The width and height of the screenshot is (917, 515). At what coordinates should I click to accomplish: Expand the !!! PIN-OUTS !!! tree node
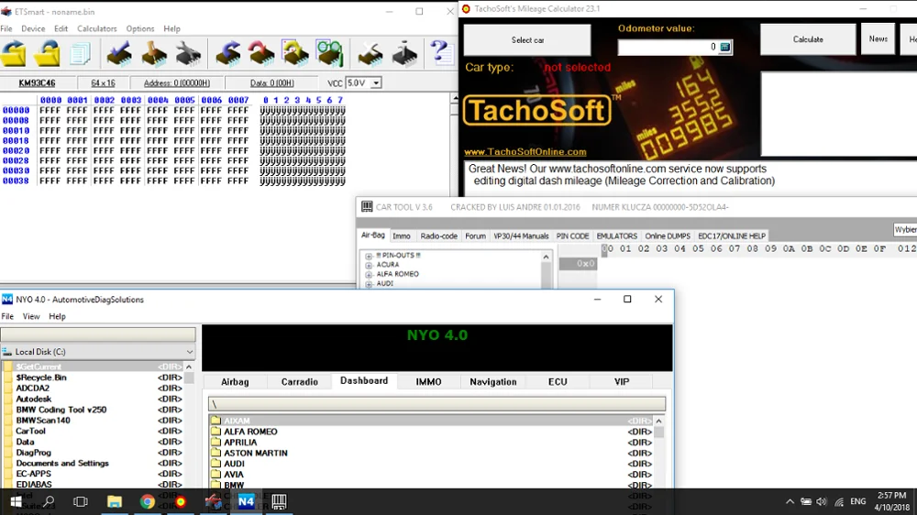[369, 256]
